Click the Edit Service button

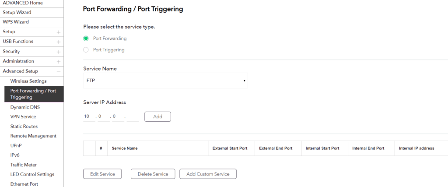point(102,174)
